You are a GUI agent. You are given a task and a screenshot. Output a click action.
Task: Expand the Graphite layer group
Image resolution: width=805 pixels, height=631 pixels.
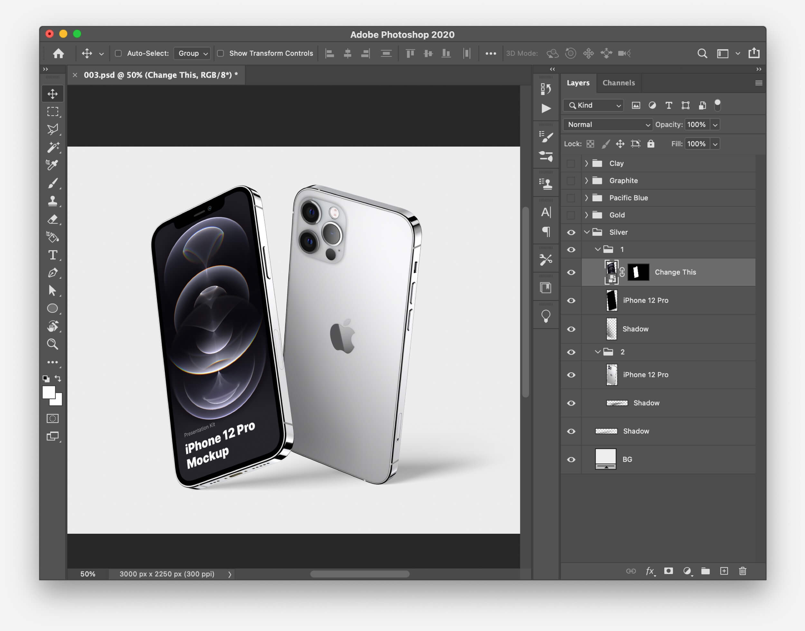point(586,181)
